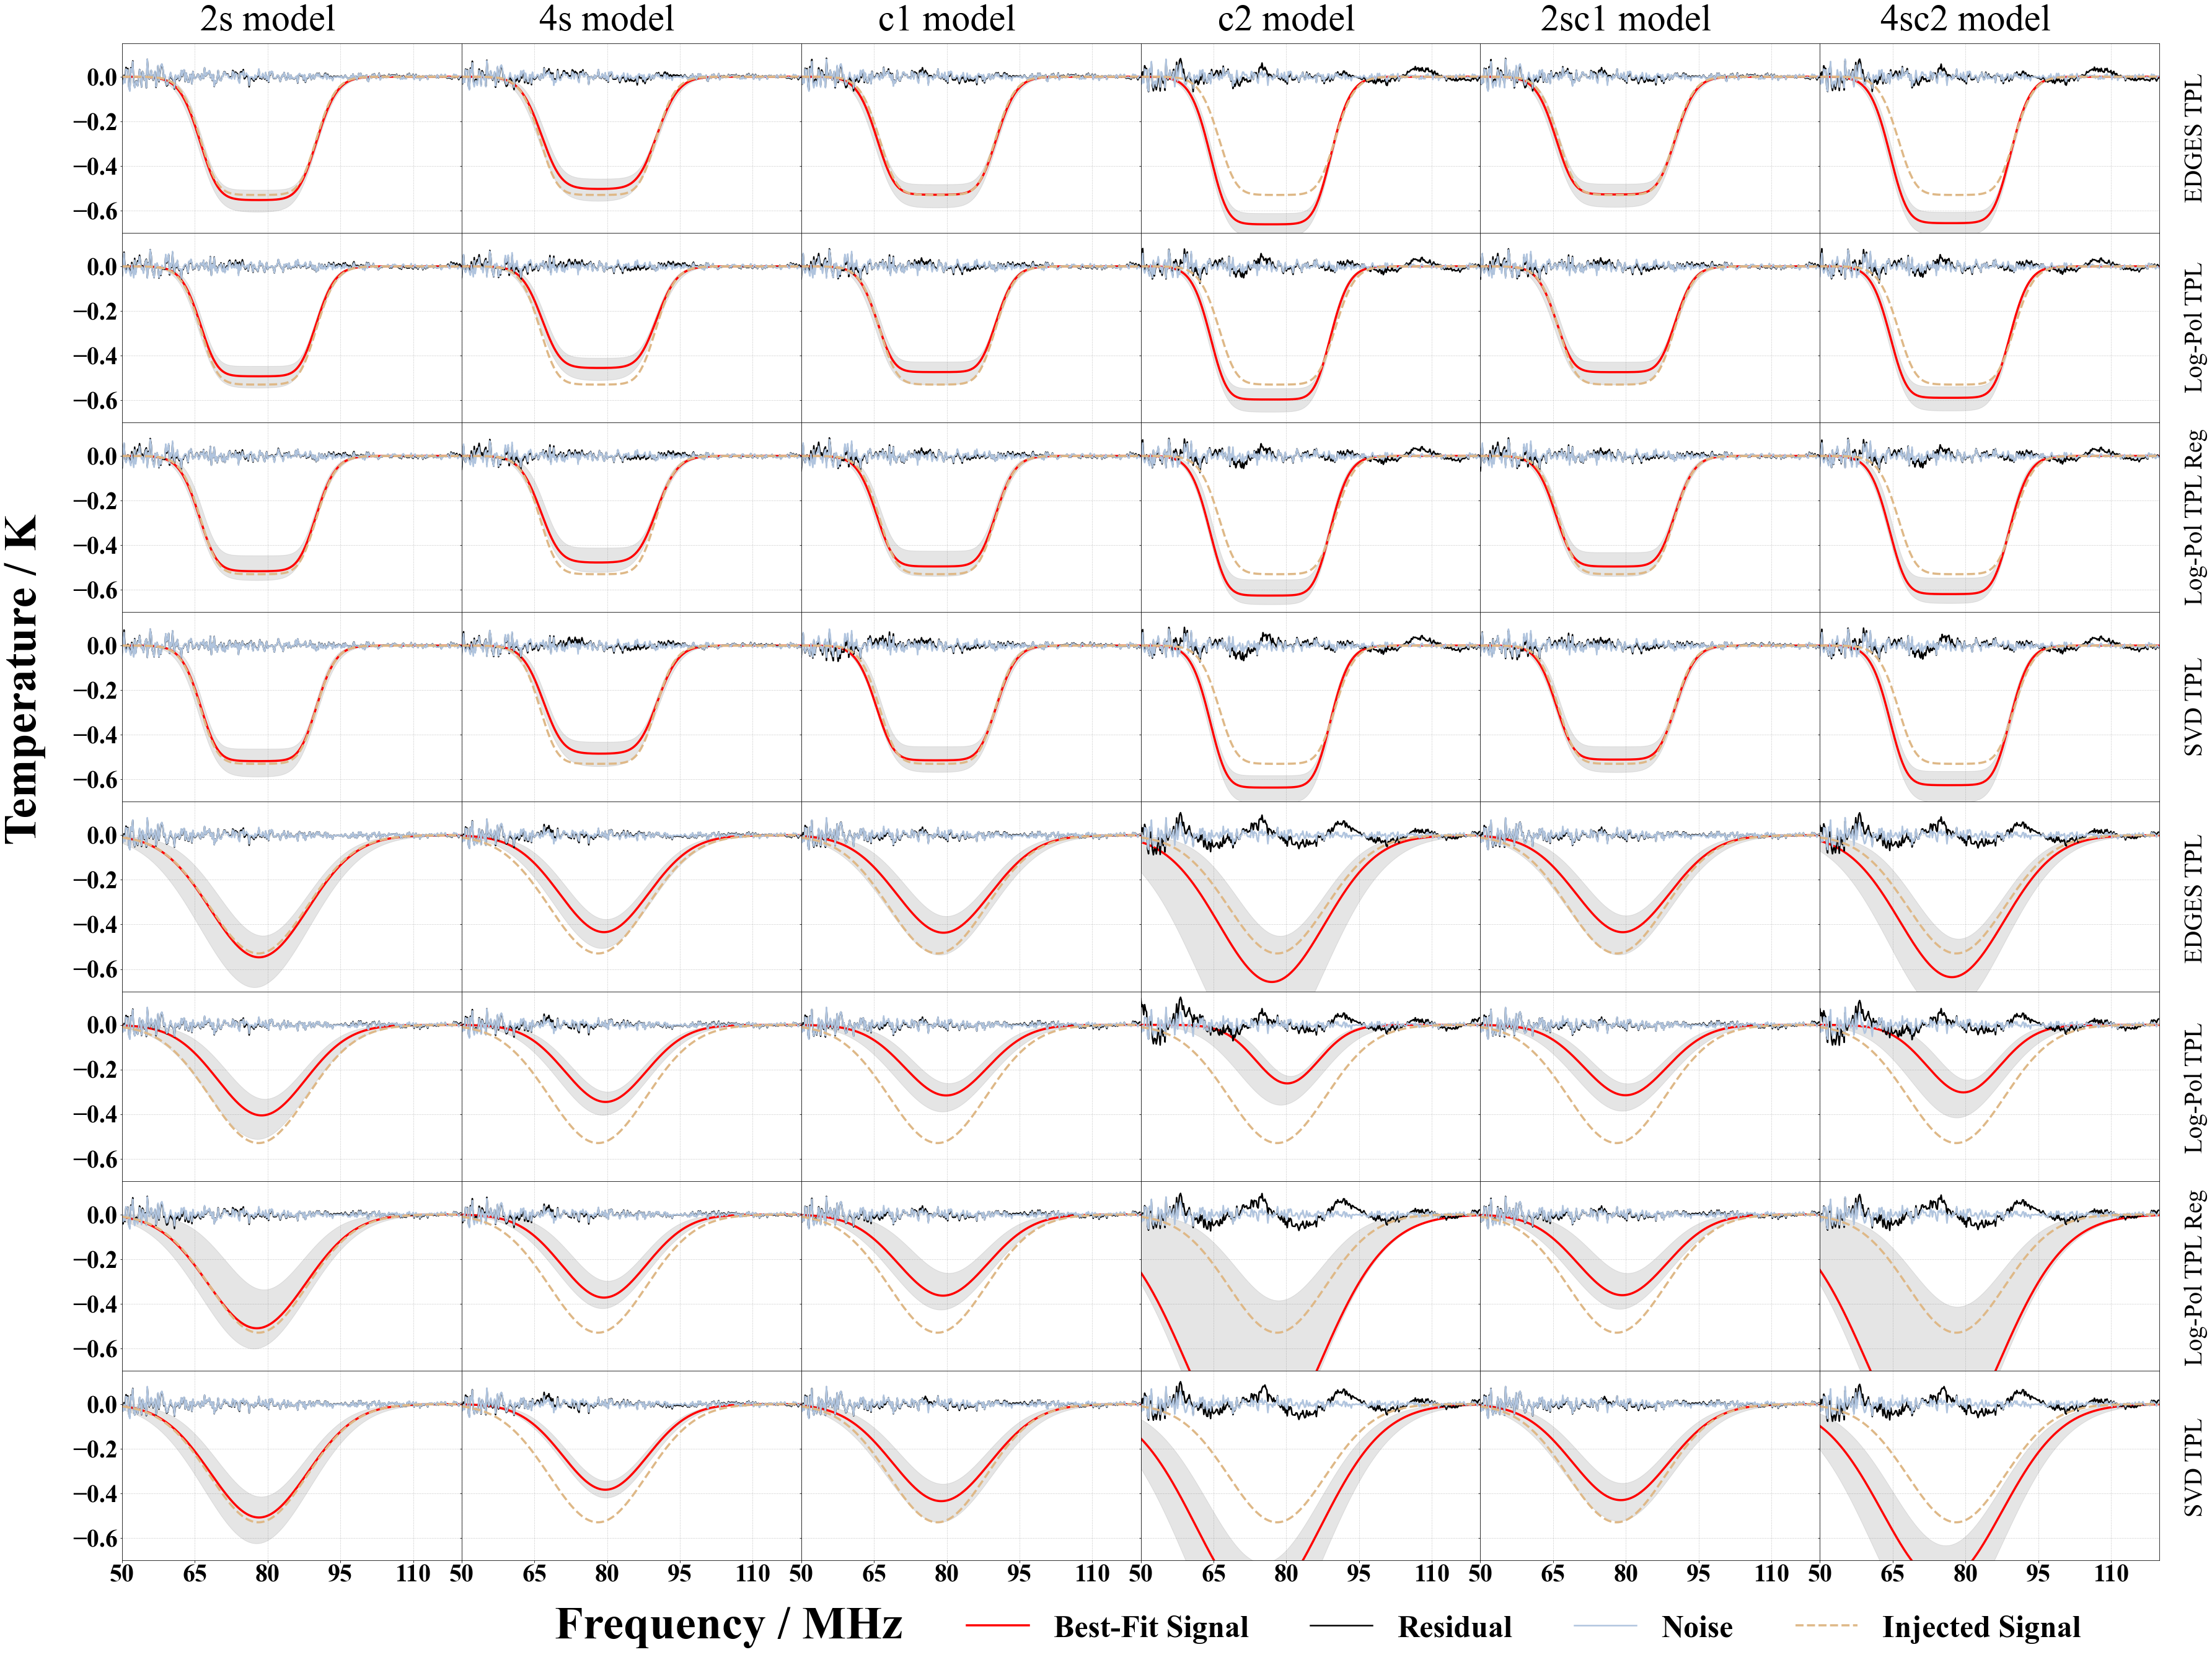Click the black Residual legend line
2212x1660 pixels.
tap(1342, 1627)
